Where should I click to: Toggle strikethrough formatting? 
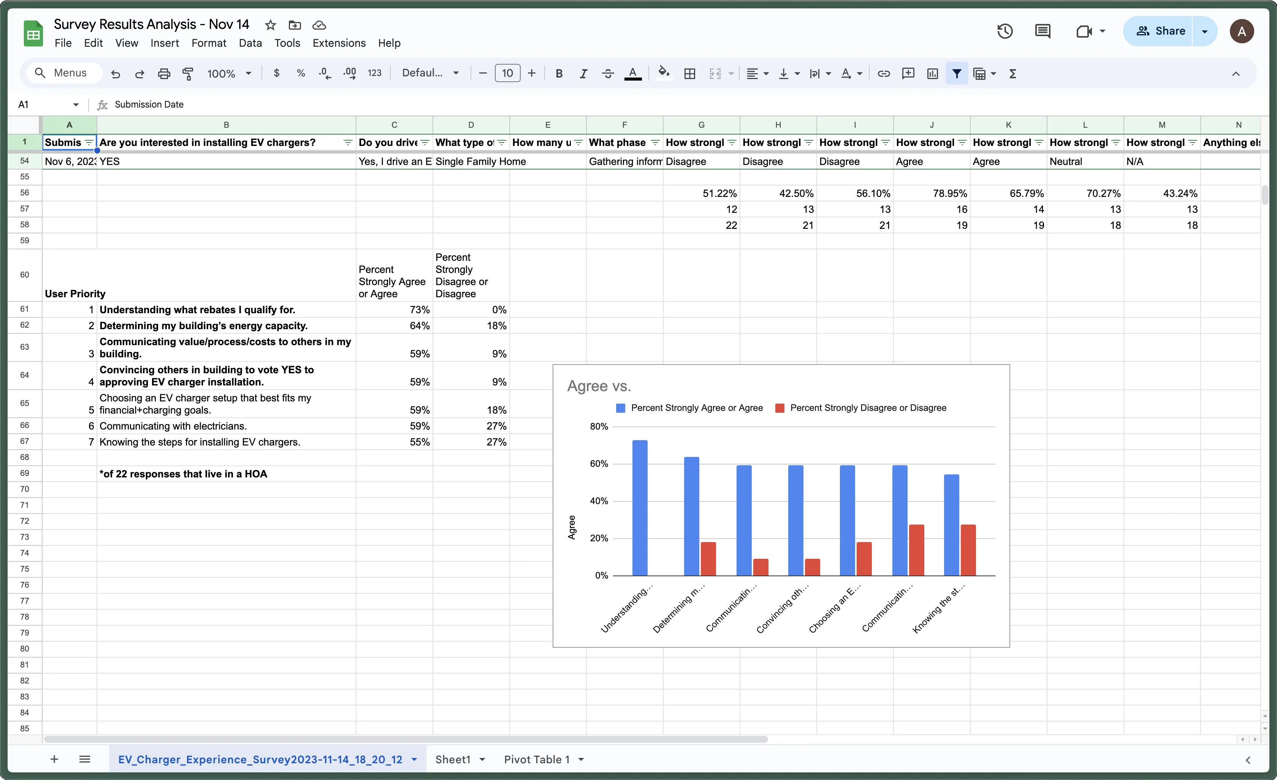click(x=608, y=74)
